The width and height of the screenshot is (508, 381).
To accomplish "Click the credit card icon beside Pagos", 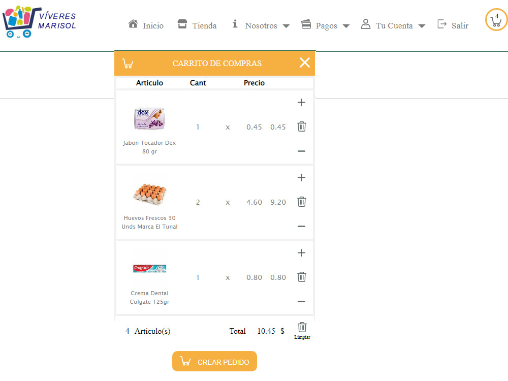I will coord(306,24).
